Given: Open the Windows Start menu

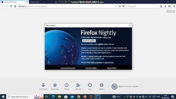Looking at the screenshot, I should coord(3,97).
